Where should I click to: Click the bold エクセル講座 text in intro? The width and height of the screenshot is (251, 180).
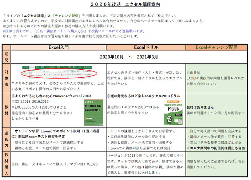[33, 16]
